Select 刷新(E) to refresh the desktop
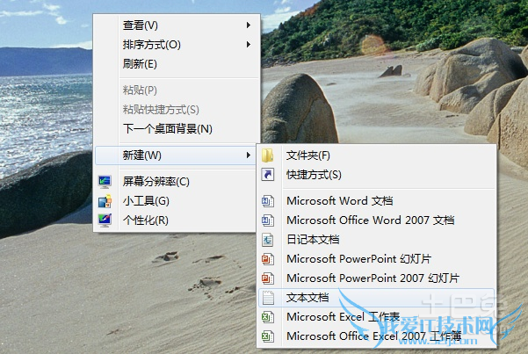Viewport: 528px width, 354px height. (x=177, y=63)
